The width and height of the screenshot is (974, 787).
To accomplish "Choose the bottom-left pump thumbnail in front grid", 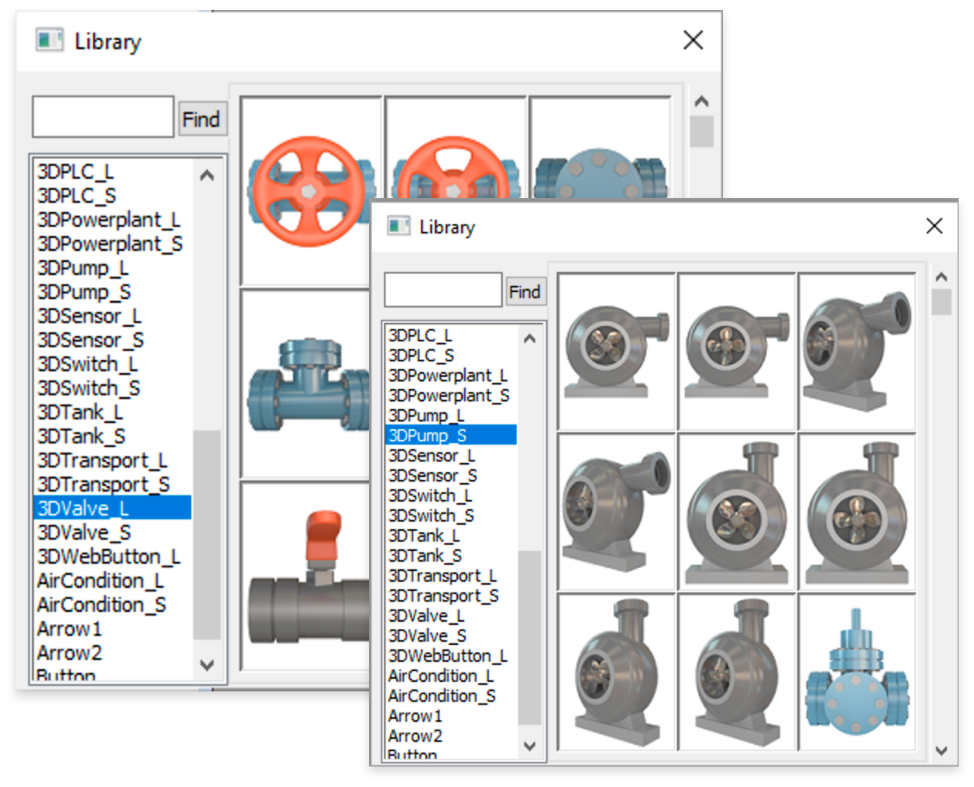I will coord(616,673).
